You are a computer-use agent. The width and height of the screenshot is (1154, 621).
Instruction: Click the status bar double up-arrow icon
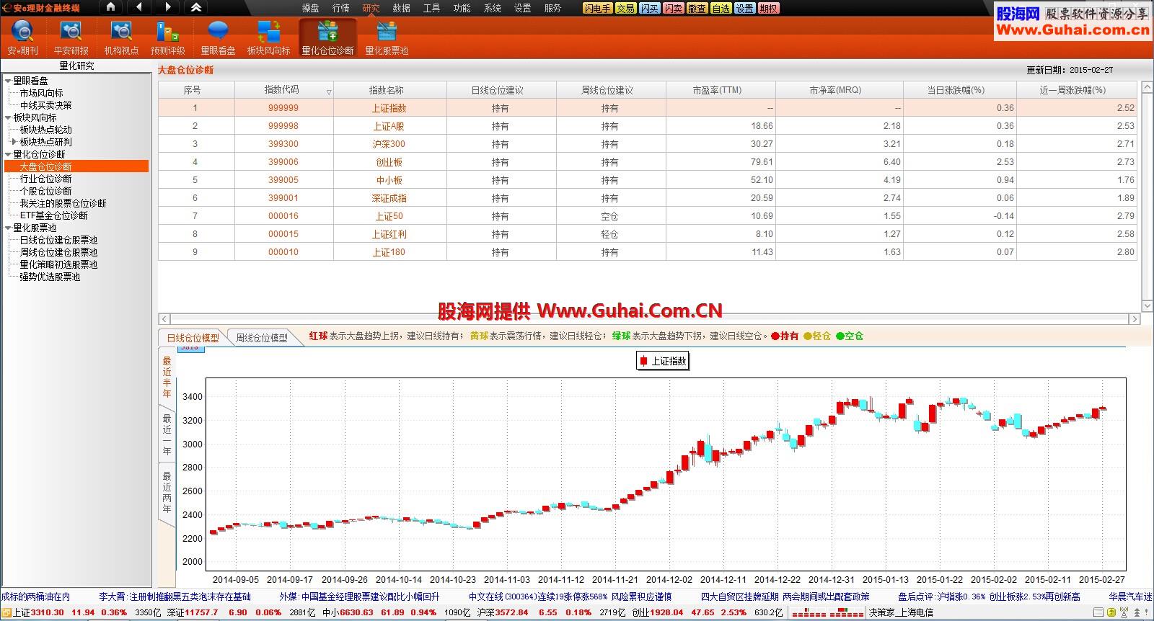(1137, 612)
